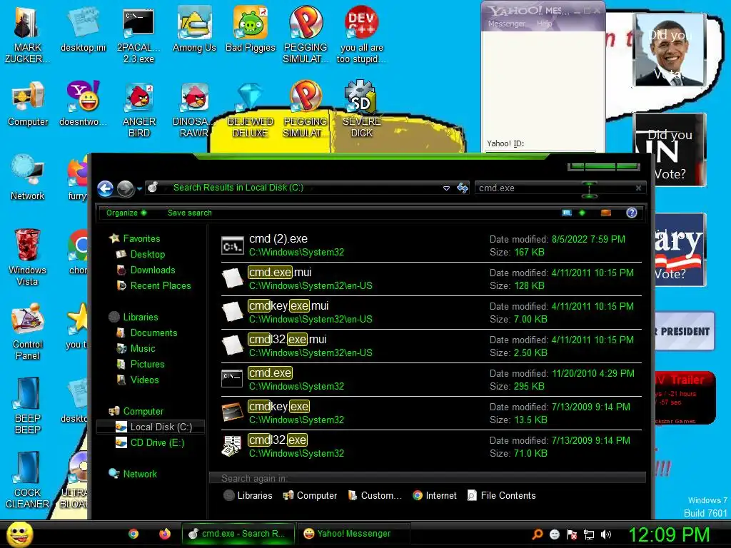Open the Windows Vista recycle bin icon

[x=27, y=257]
